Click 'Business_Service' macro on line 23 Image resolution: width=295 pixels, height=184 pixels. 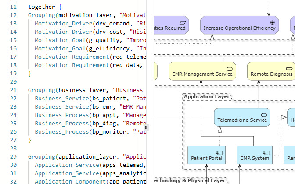click(x=62, y=106)
